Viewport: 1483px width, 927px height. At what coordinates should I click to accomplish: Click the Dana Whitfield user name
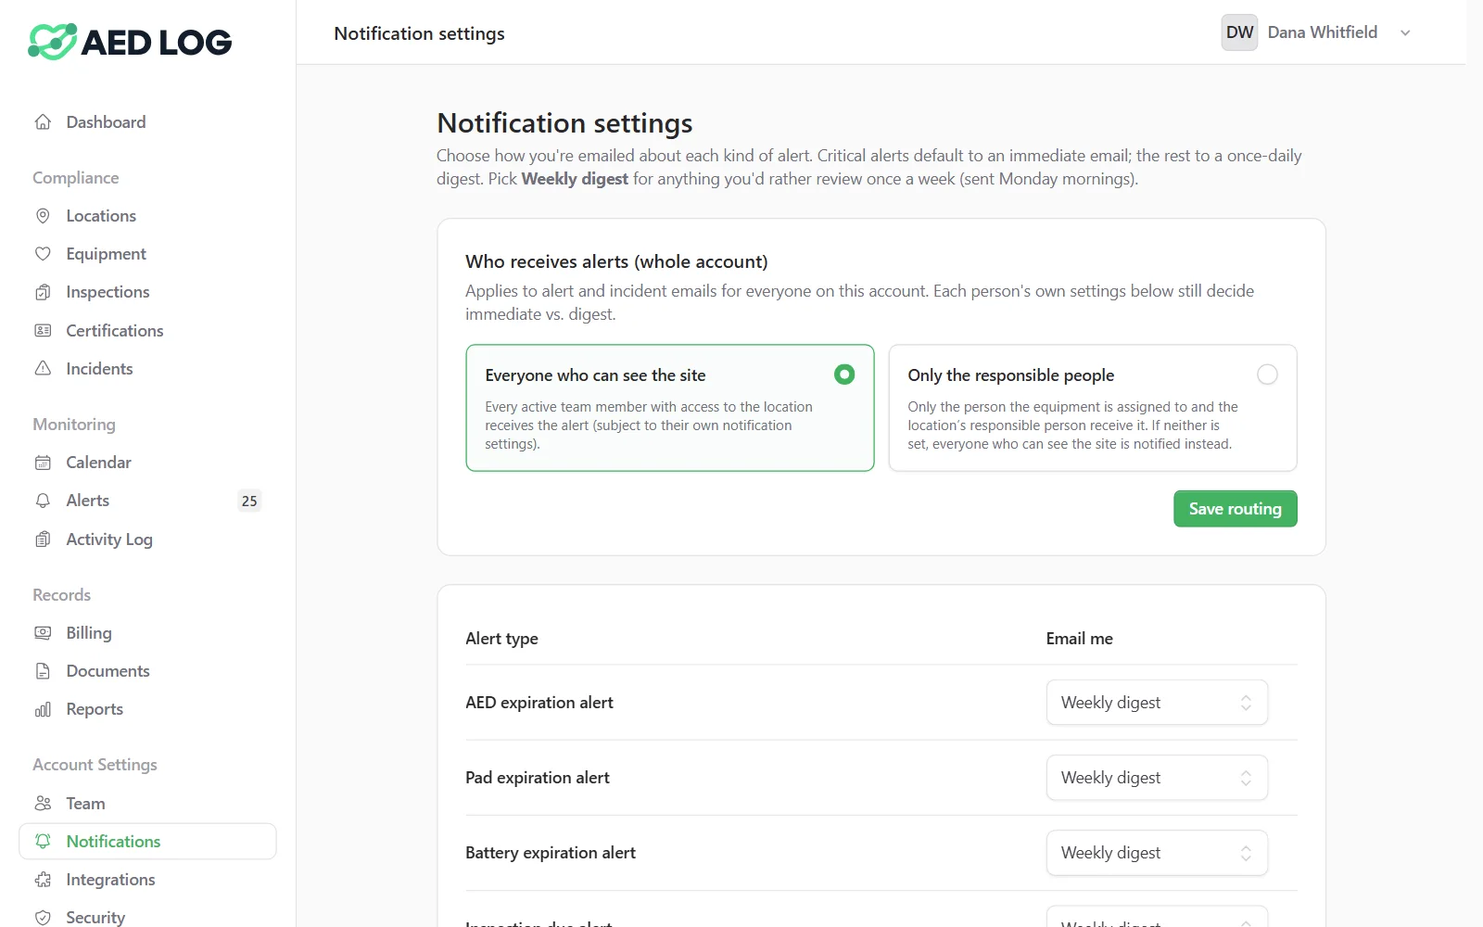[1322, 32]
